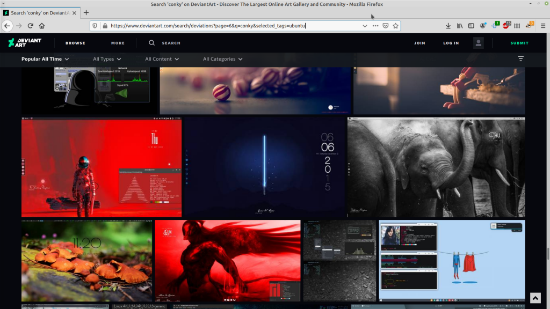
Task: Expand the All Categories dropdown
Action: (x=222, y=59)
